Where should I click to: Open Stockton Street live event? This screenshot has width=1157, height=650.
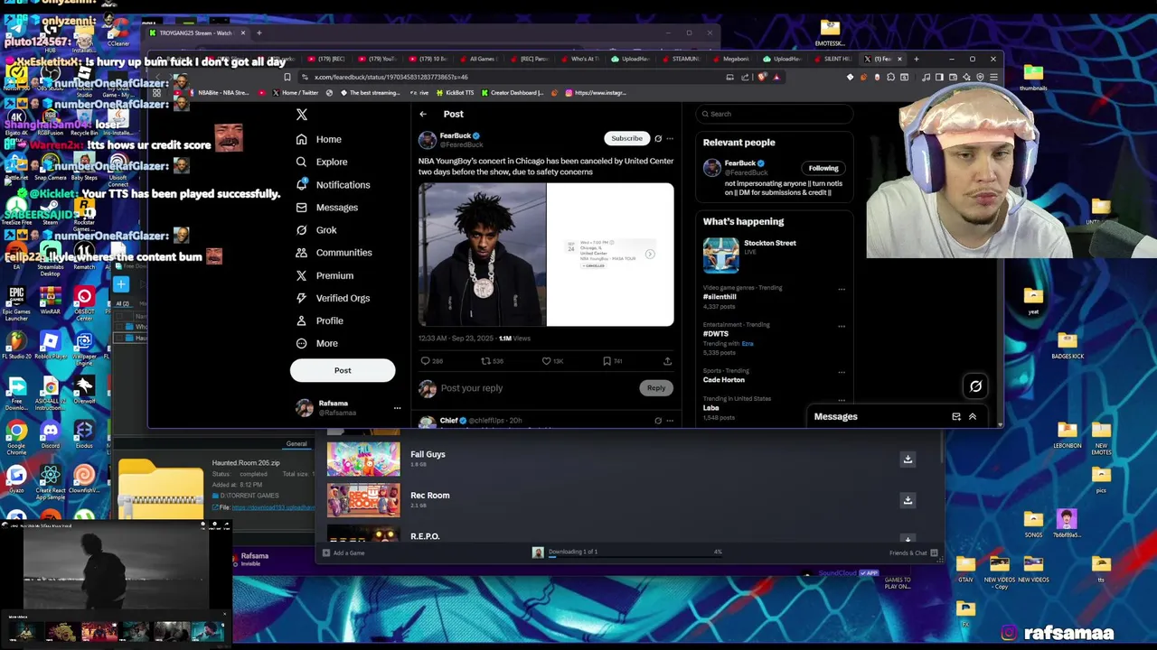pyautogui.click(x=774, y=255)
